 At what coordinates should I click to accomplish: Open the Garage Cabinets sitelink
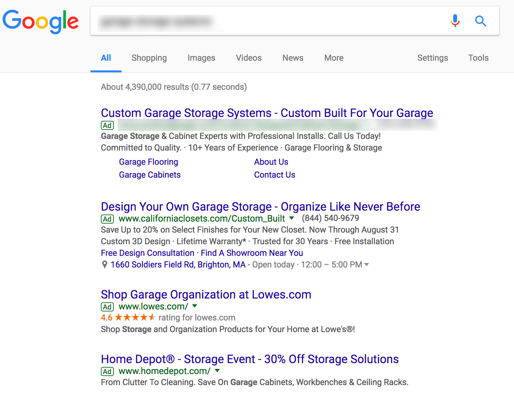150,175
